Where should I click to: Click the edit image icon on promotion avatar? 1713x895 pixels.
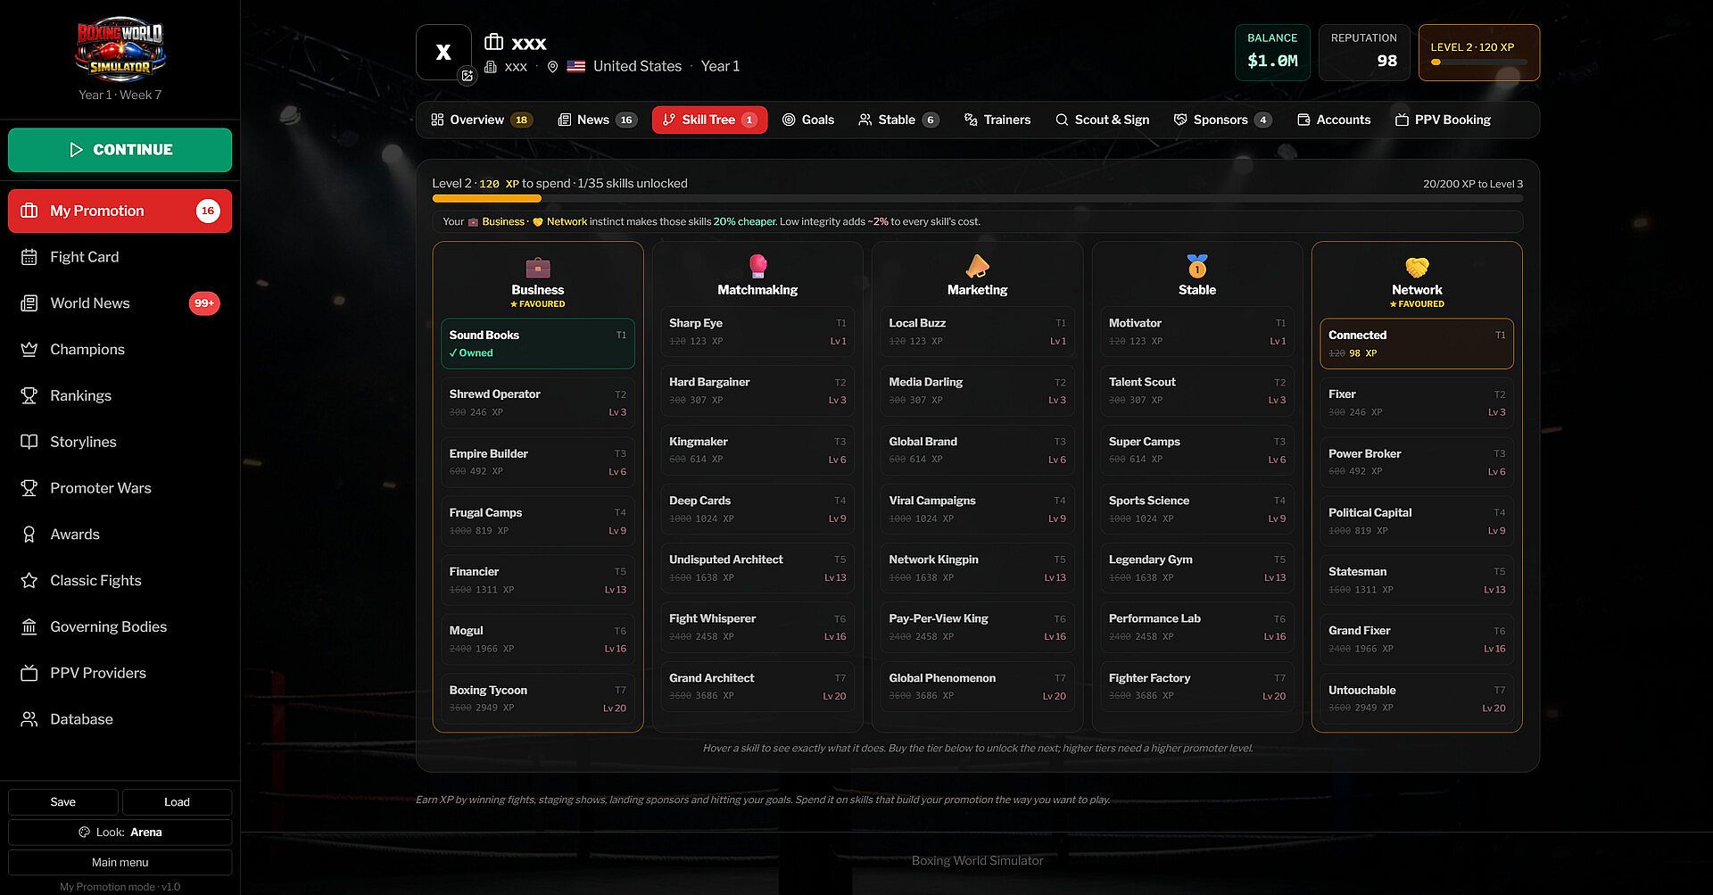tap(468, 76)
